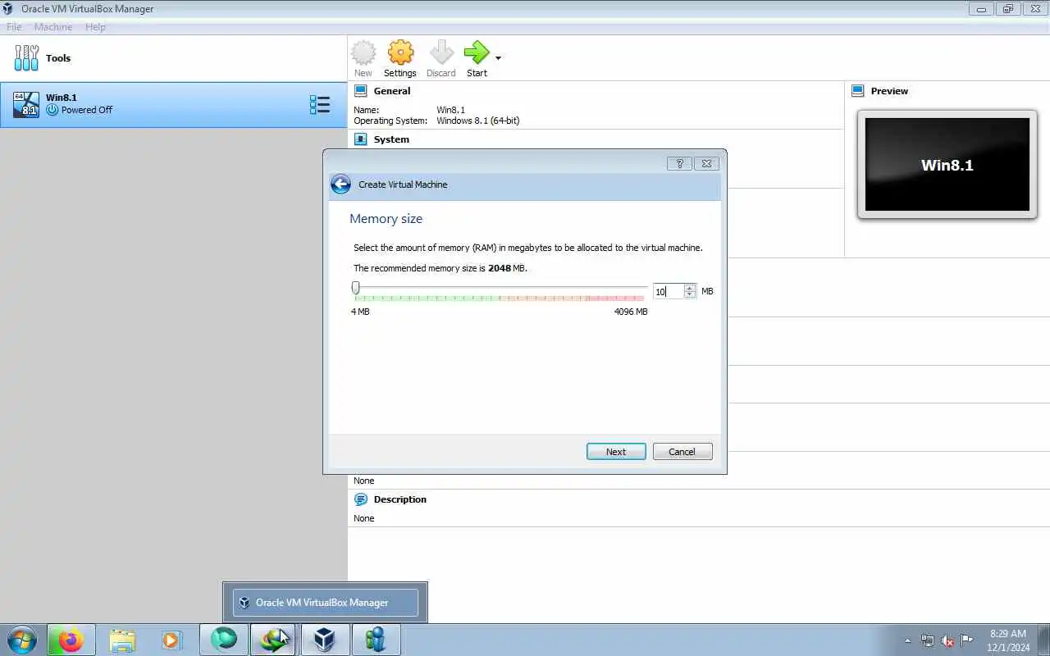Click the Cancel button
Viewport: 1050px width, 656px height.
(682, 452)
